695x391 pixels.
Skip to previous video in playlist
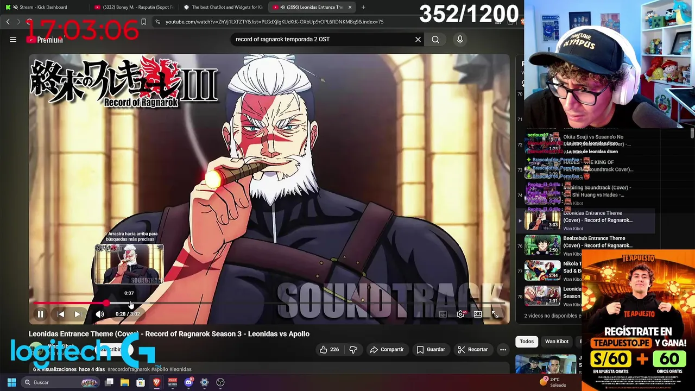(61, 314)
